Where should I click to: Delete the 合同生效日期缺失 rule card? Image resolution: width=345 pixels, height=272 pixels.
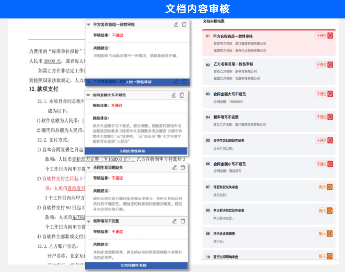(183, 167)
